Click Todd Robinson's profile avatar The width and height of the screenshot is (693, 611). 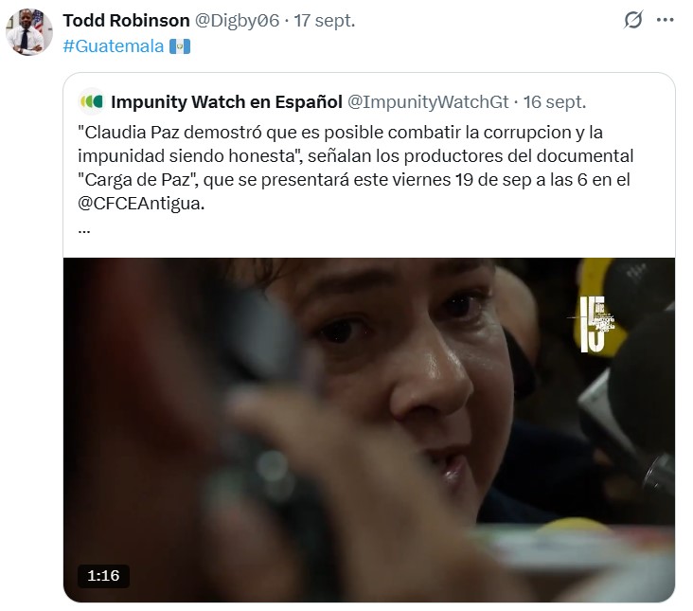(x=29, y=32)
